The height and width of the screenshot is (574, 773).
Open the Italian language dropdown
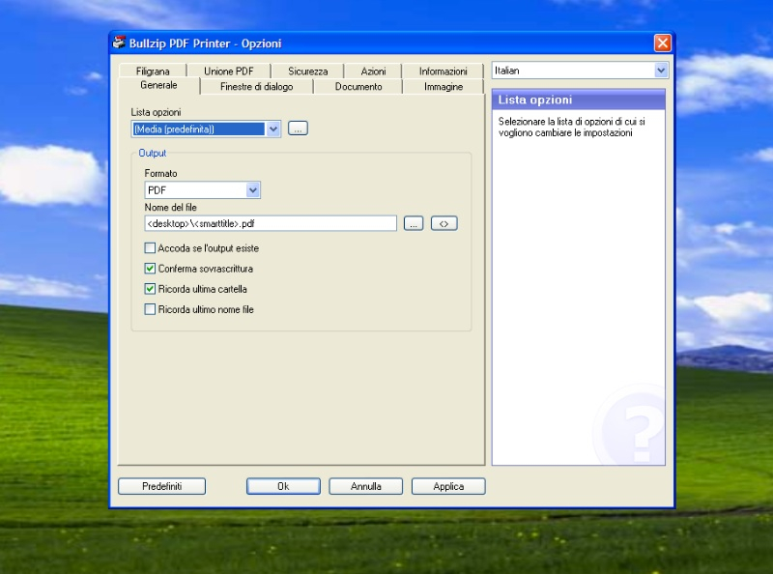[661, 71]
